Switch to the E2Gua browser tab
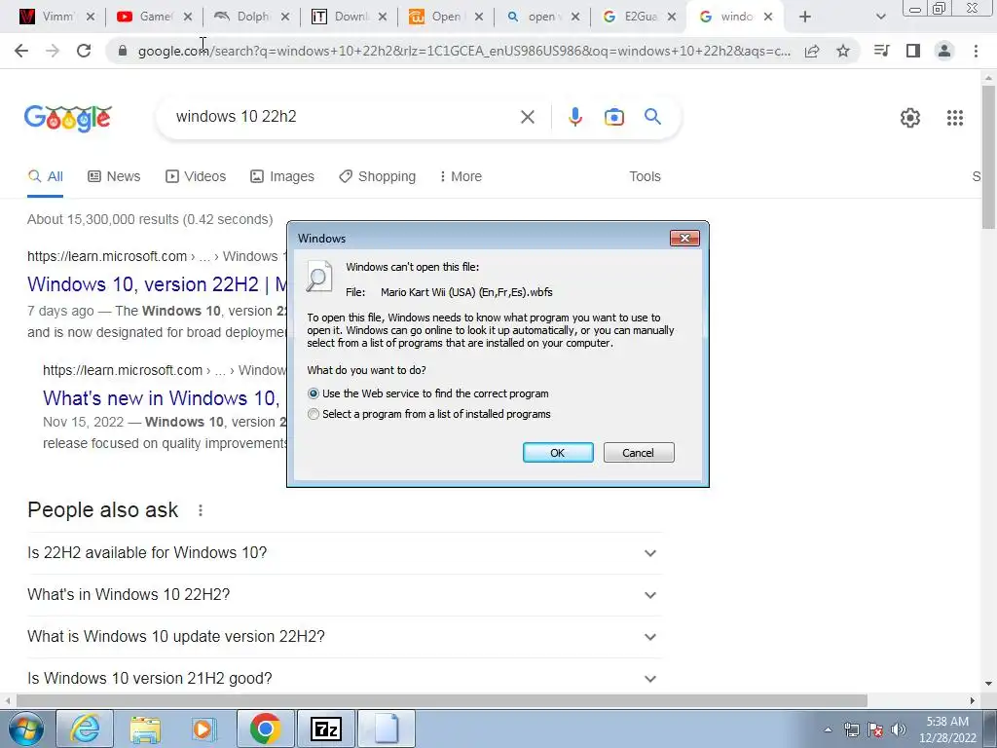Image resolution: width=997 pixels, height=748 pixels. coord(639,17)
